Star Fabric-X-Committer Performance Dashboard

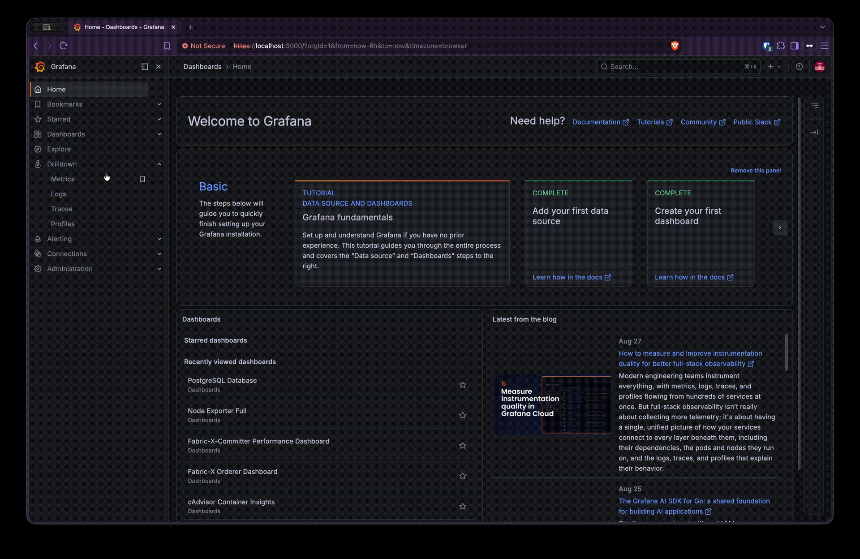(x=463, y=446)
